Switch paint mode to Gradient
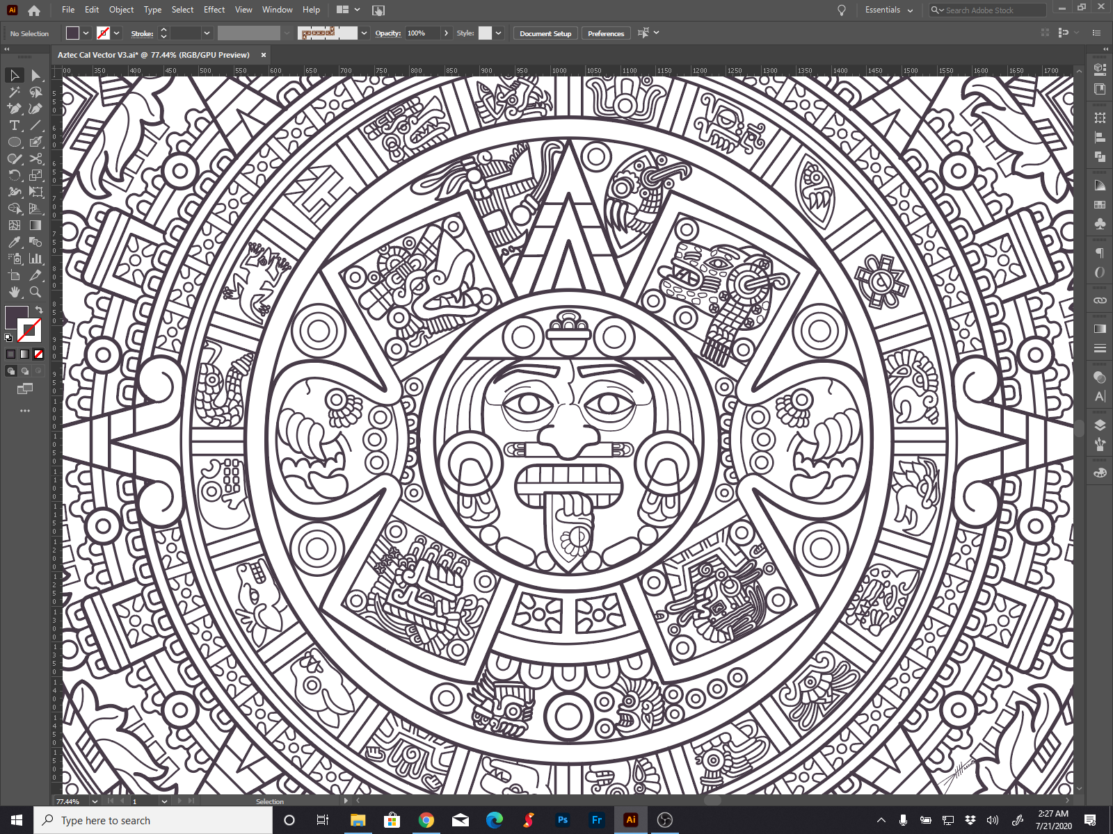Screen dimensions: 1113x834 [x=24, y=354]
